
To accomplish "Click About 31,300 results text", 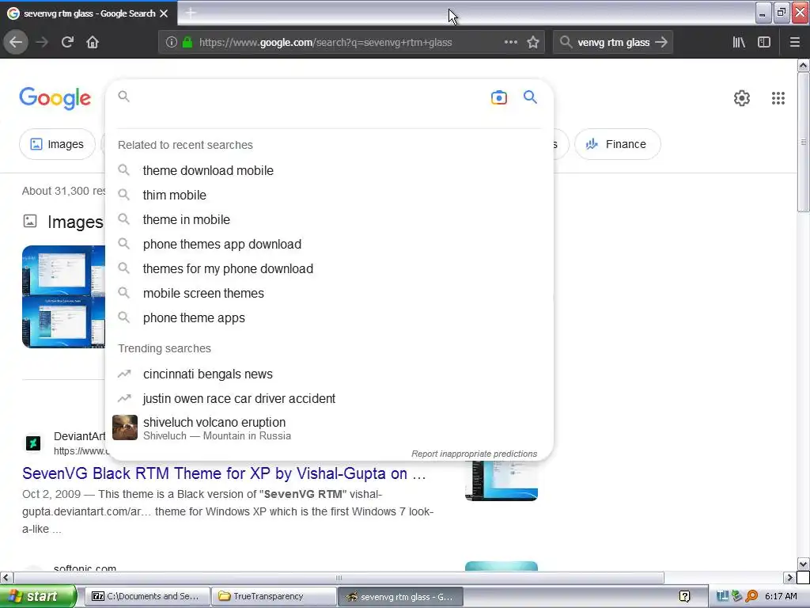I will pos(63,191).
